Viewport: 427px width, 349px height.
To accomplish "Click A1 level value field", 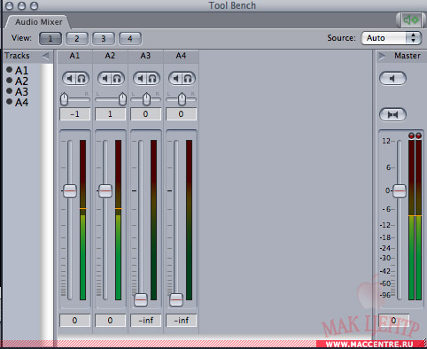I will 75,321.
